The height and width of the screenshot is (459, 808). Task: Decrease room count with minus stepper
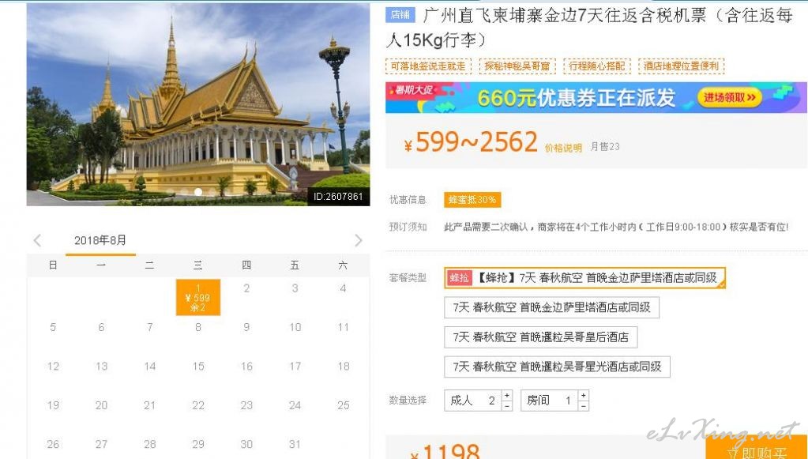pyautogui.click(x=584, y=406)
